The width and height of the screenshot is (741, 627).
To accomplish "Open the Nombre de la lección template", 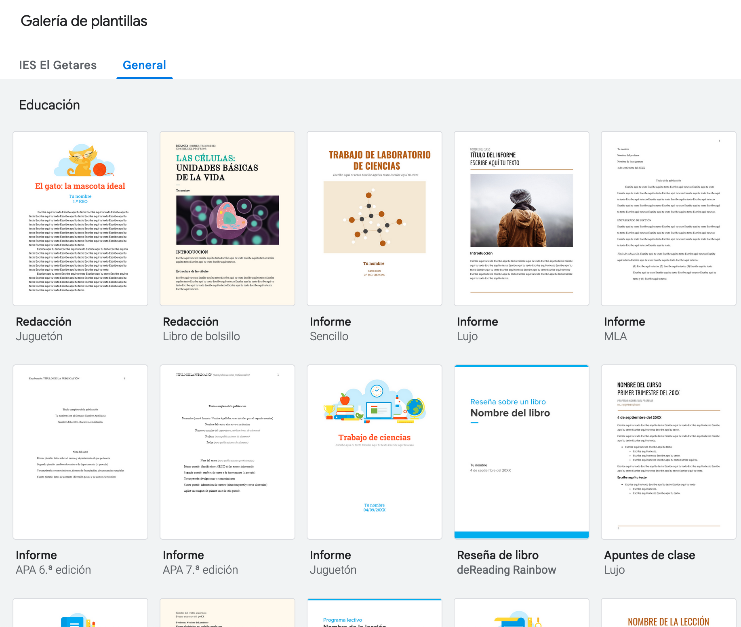I will pyautogui.click(x=669, y=614).
